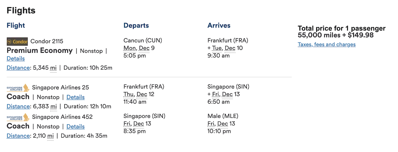Open Details for Condor 2115 flight

(x=16, y=58)
